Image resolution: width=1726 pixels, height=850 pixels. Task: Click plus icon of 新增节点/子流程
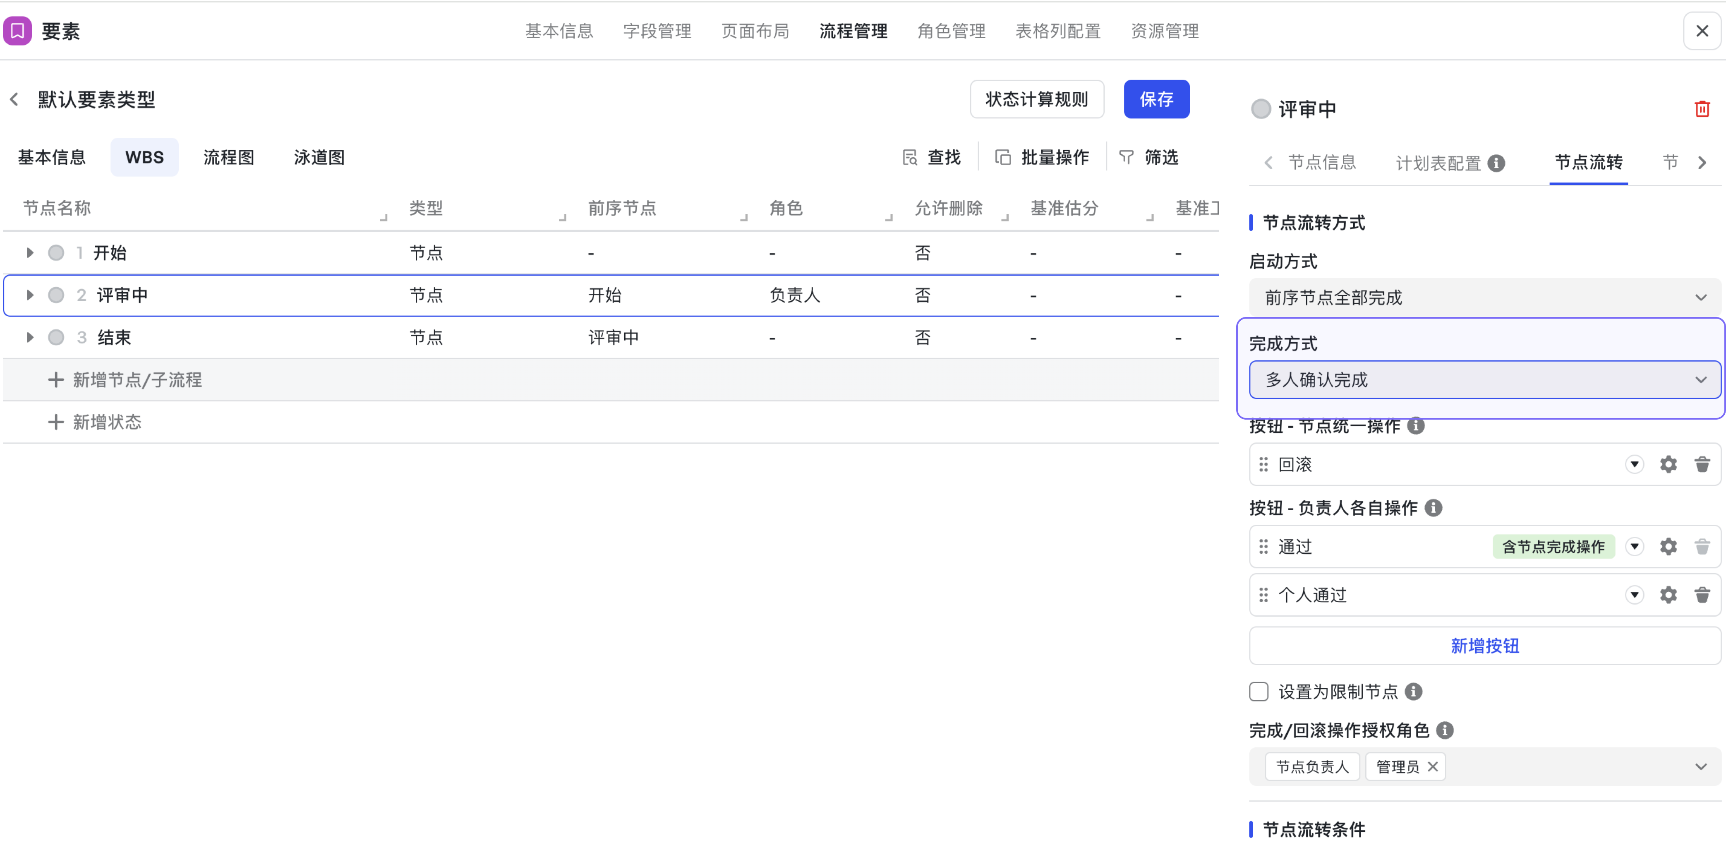click(56, 380)
